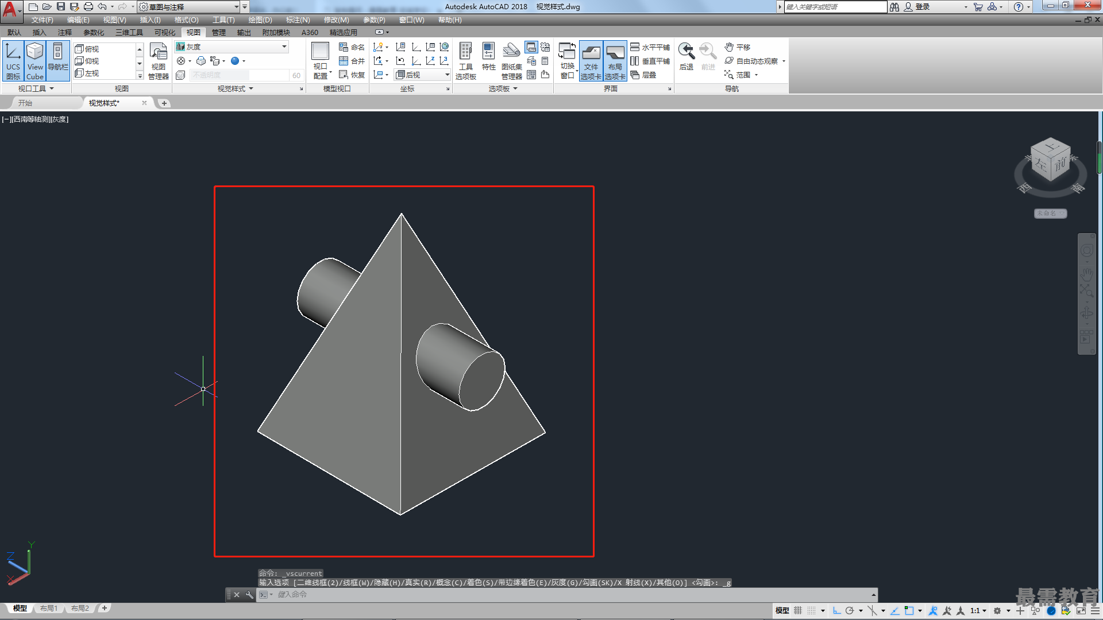The width and height of the screenshot is (1103, 620).
Task: Switch to the 布局1 layout tab
Action: pyautogui.click(x=49, y=609)
